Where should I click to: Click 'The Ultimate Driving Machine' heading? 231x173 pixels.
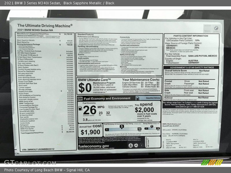(45, 26)
